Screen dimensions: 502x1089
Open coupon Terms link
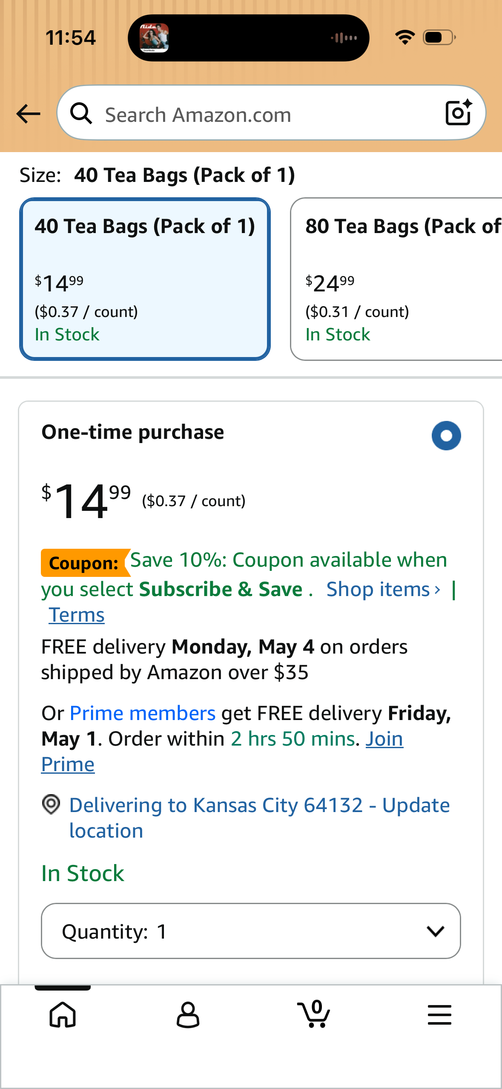[x=77, y=615]
